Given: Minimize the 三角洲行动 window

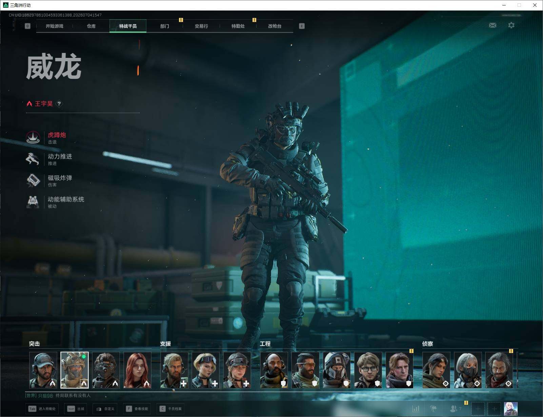Looking at the screenshot, I should click(x=504, y=5).
